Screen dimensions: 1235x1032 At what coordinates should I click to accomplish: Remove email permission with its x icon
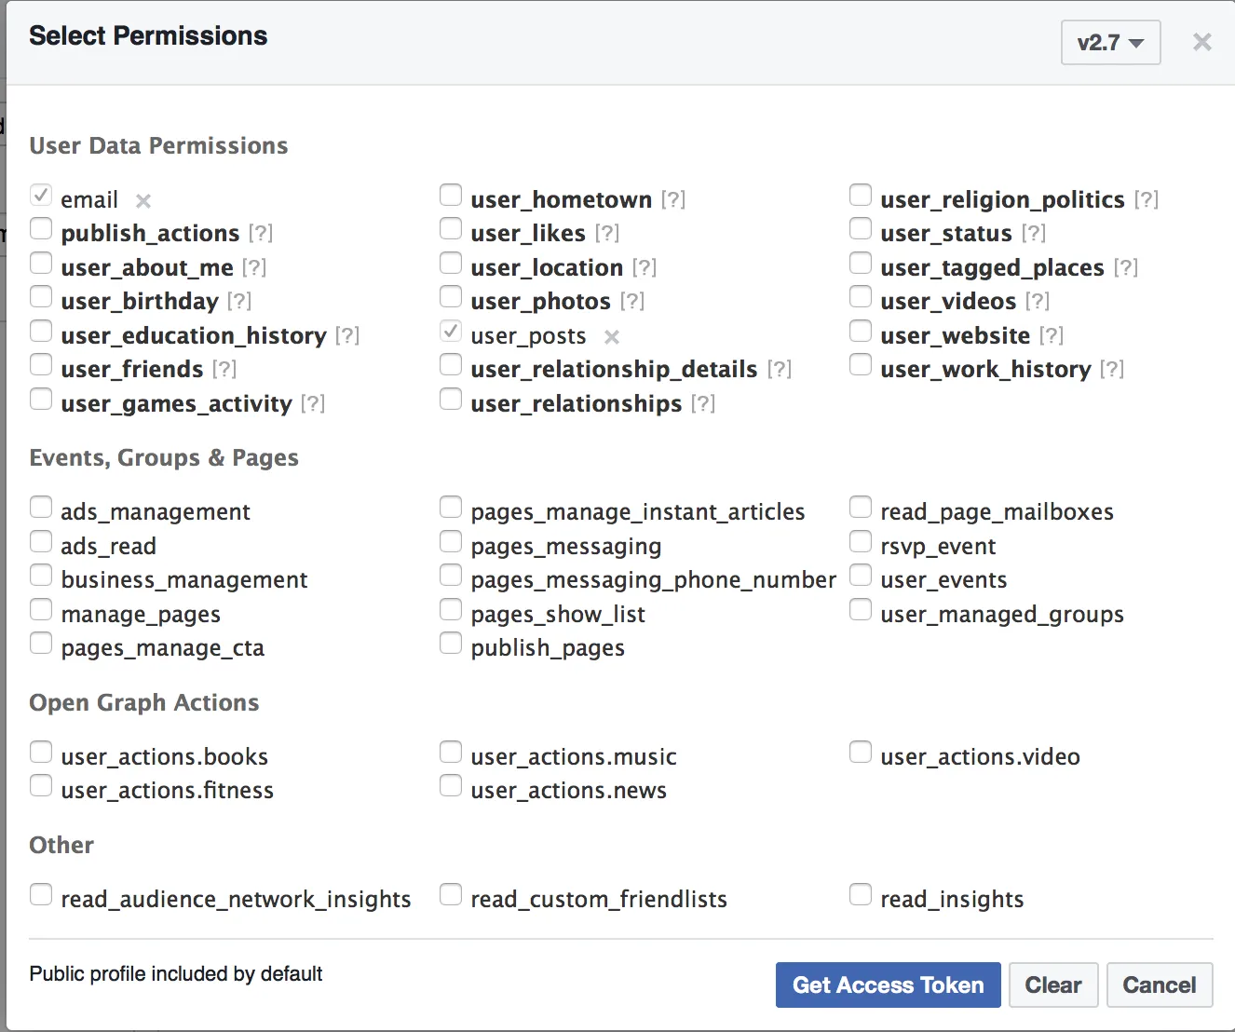pyautogui.click(x=143, y=201)
